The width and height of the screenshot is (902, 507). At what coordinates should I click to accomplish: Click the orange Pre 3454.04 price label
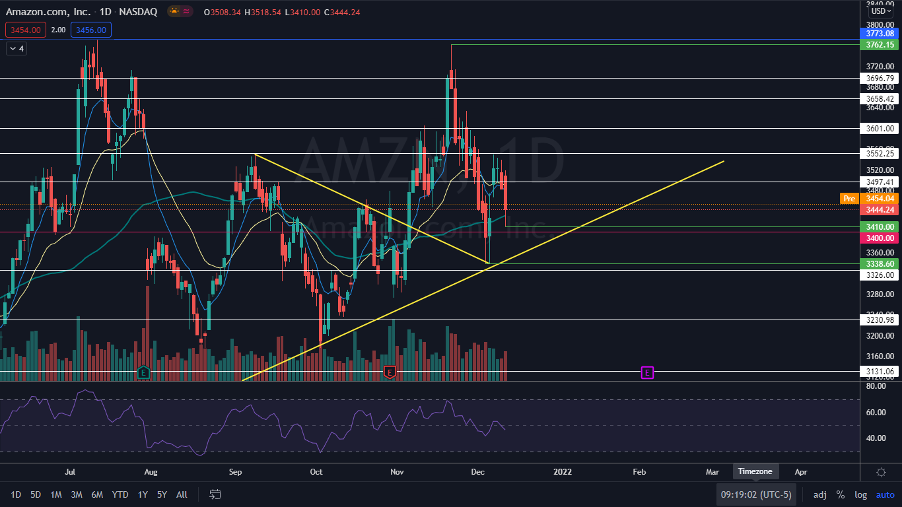(x=869, y=198)
